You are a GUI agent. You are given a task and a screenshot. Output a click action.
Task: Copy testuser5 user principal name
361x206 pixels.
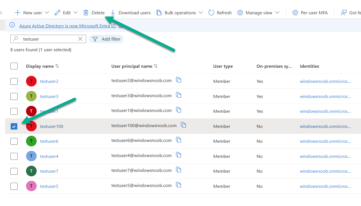(x=179, y=185)
